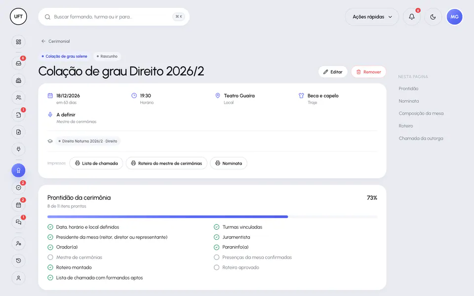
Task: Jump to Composição da mesa section
Action: click(x=421, y=113)
